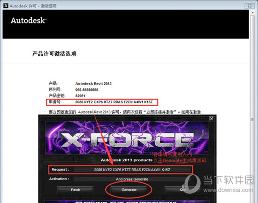258x203 pixels.
Task: Click the Quit button in X-Force
Action: pyautogui.click(x=182, y=190)
